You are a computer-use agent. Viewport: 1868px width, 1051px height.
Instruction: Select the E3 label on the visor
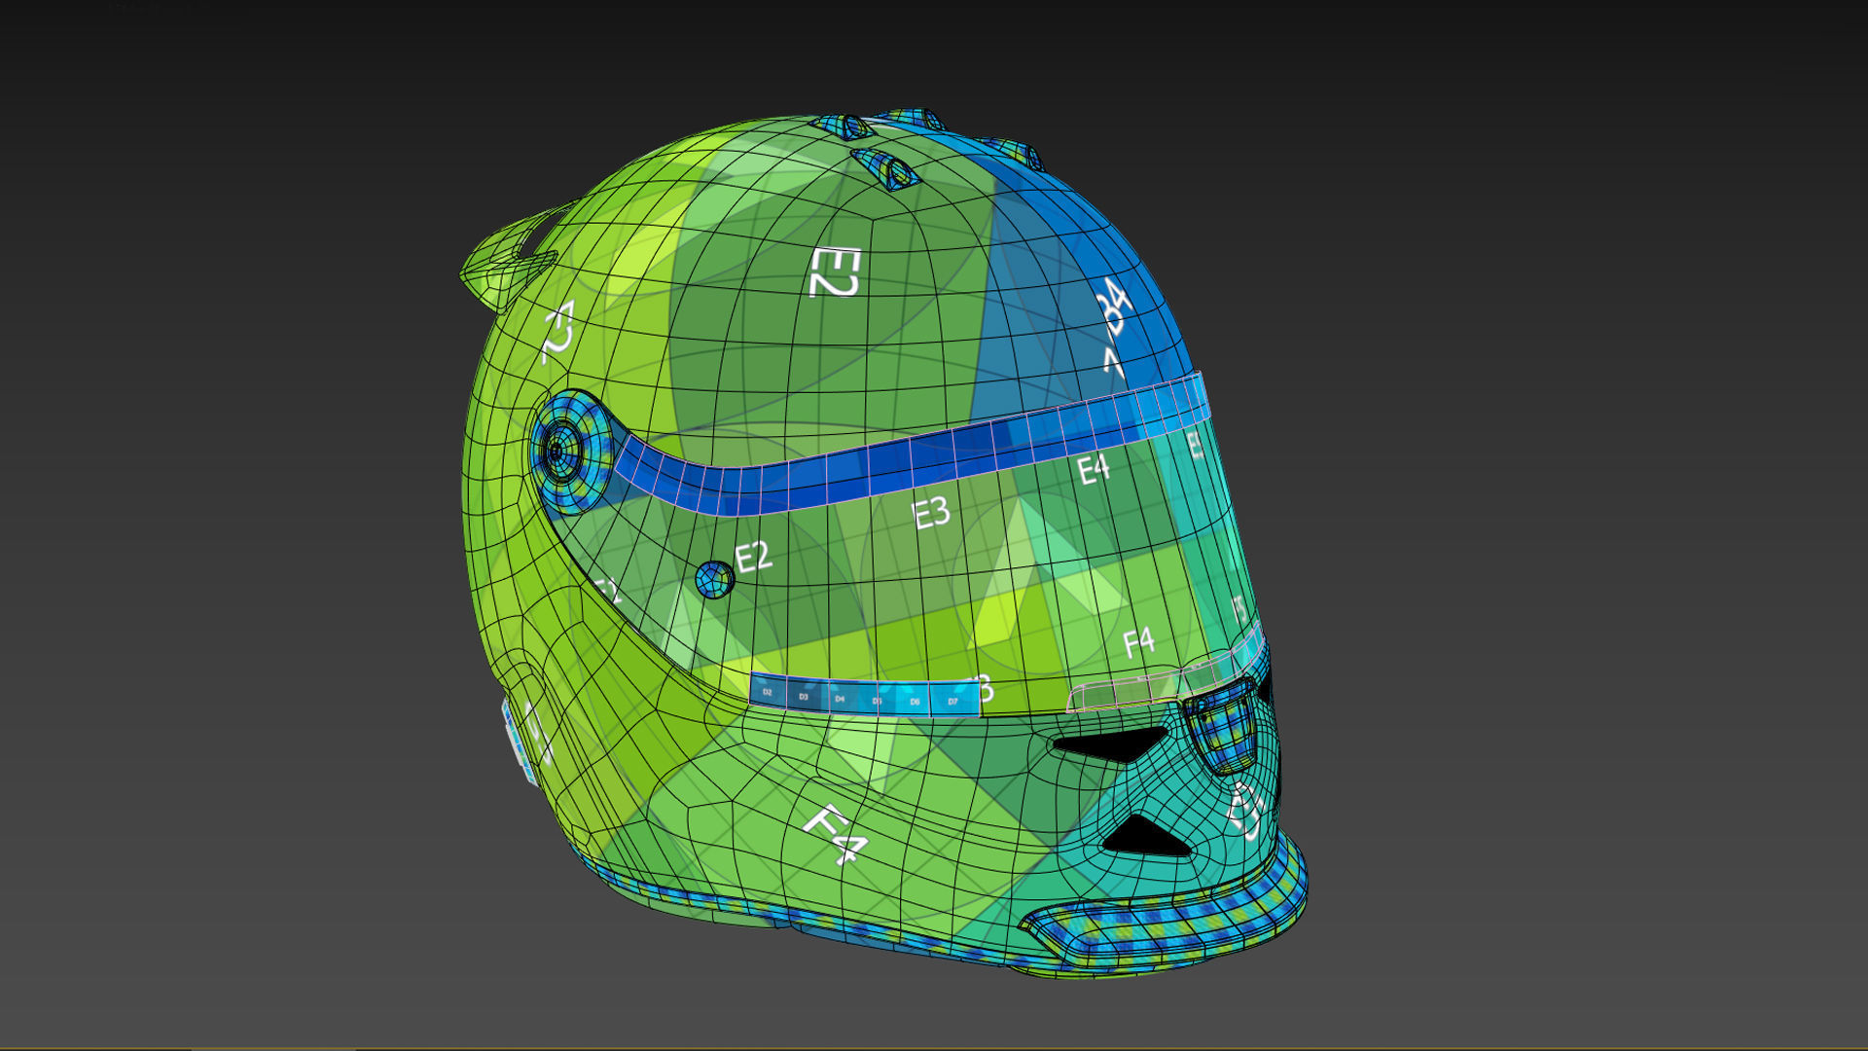(930, 513)
